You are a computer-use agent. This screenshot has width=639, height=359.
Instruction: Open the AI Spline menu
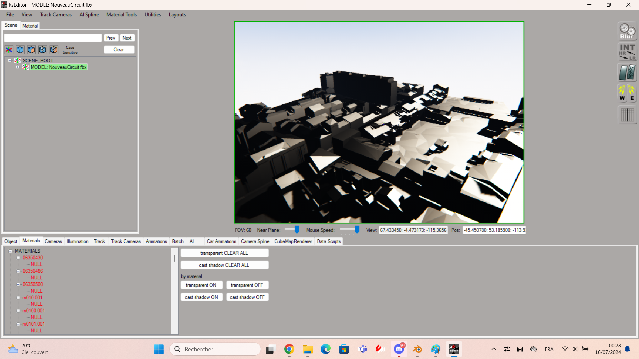coord(89,15)
